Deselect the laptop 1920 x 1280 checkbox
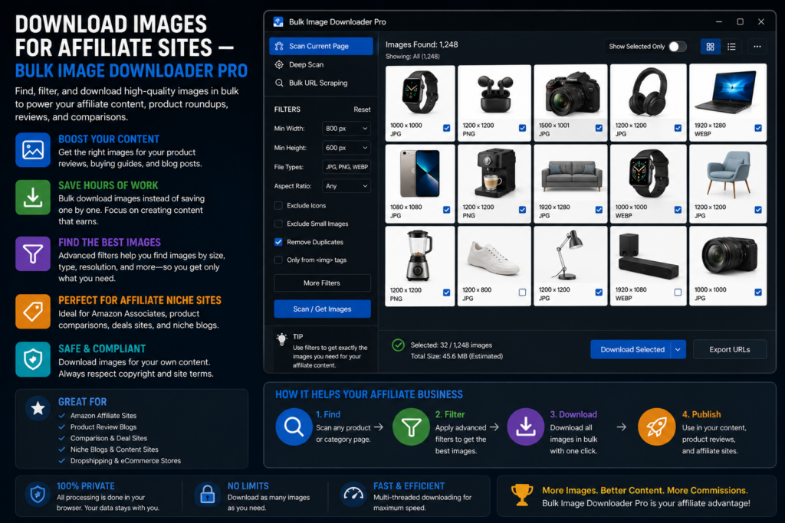This screenshot has height=523, width=785. tap(758, 128)
